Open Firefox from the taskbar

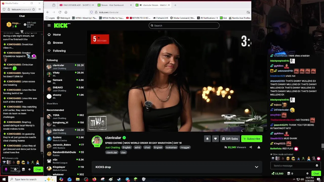tap(94, 179)
